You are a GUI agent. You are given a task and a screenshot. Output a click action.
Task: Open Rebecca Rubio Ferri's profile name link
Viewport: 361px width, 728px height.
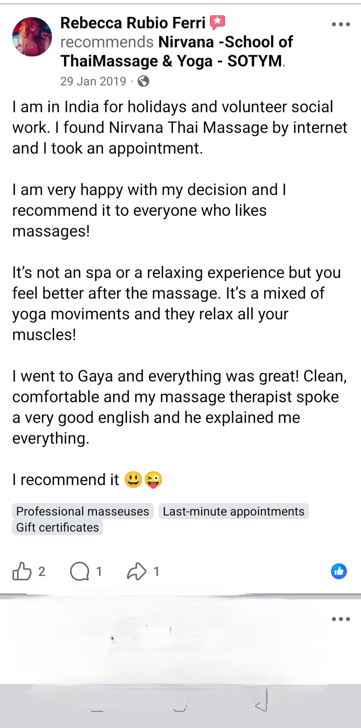pos(133,23)
